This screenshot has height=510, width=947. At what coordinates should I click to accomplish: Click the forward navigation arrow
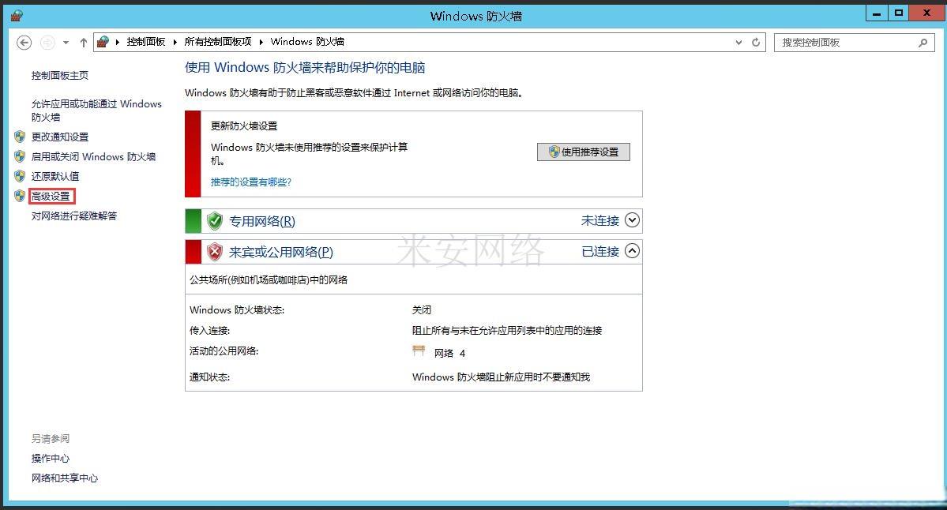(x=47, y=43)
